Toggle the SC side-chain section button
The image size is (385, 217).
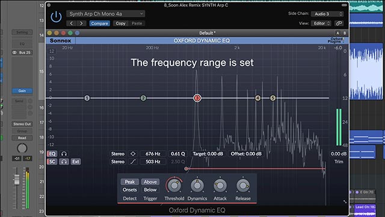[52, 162]
